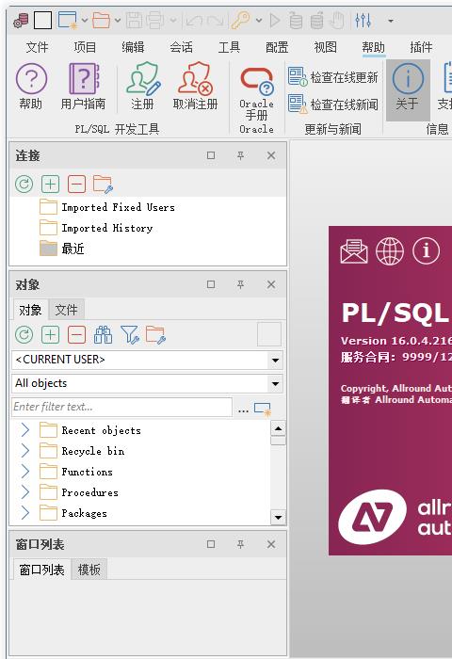Open the 会话 menu

coord(181,47)
